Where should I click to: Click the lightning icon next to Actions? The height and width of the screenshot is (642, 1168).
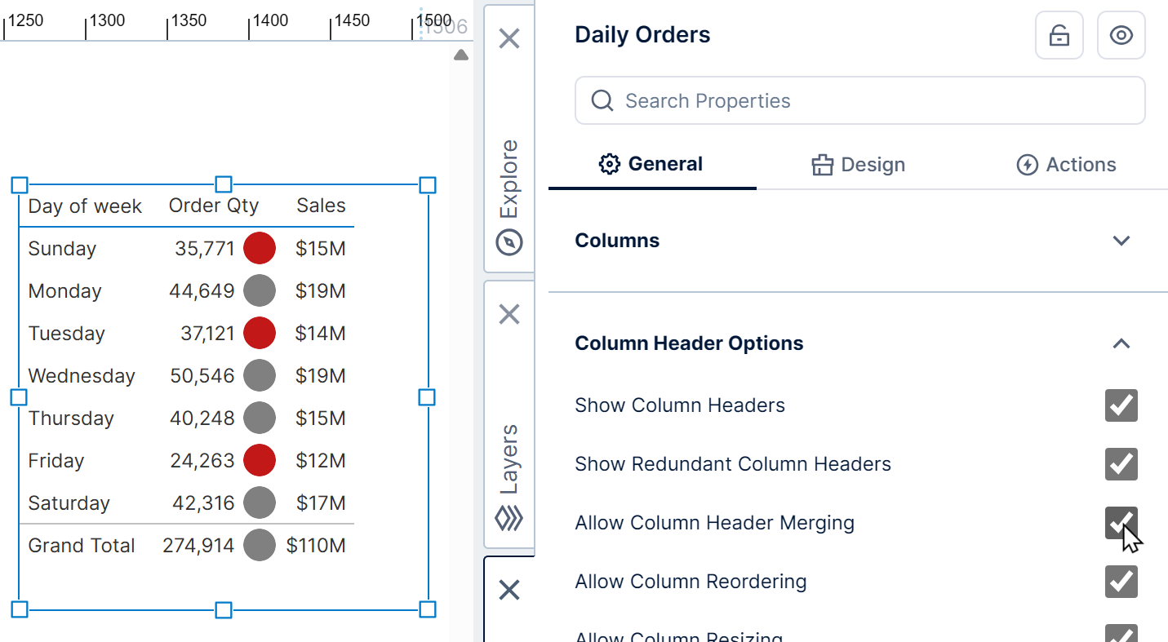[1027, 164]
